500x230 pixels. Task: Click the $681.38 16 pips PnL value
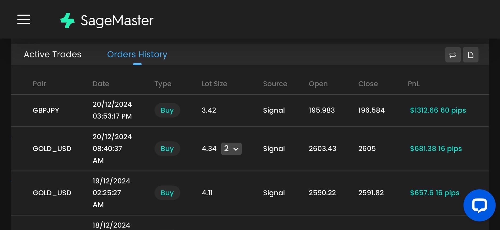436,149
